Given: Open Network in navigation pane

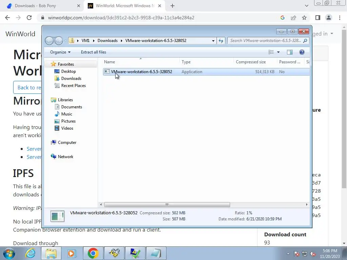Looking at the screenshot, I should (65, 156).
